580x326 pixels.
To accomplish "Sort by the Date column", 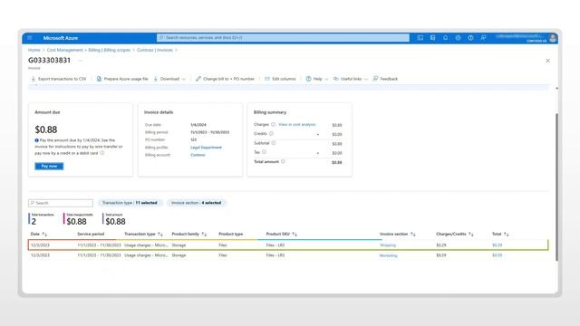I will pos(39,234).
